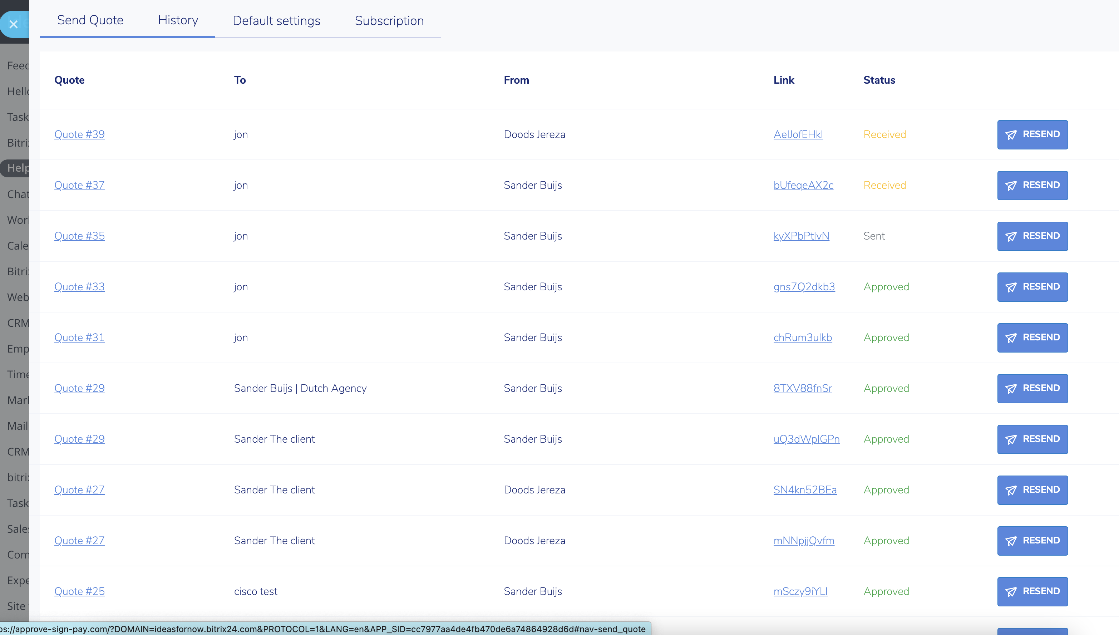
Task: Open the Default settings tab
Action: (276, 21)
